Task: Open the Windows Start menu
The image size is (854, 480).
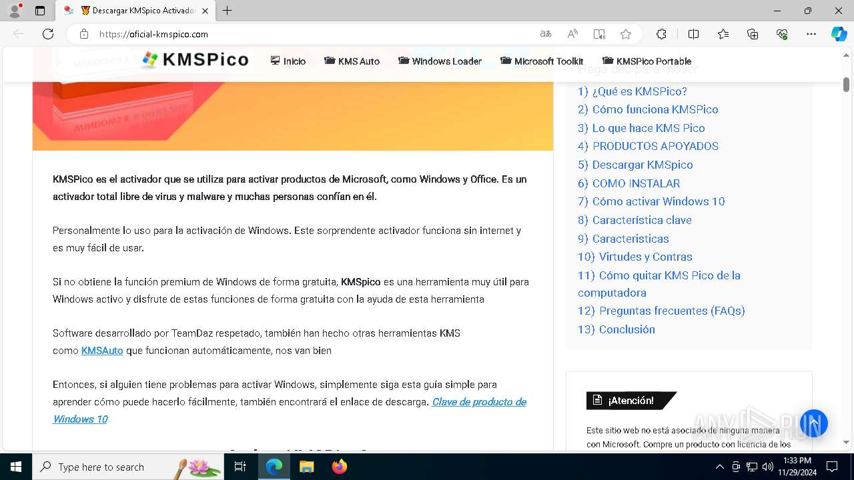Action: pos(16,467)
